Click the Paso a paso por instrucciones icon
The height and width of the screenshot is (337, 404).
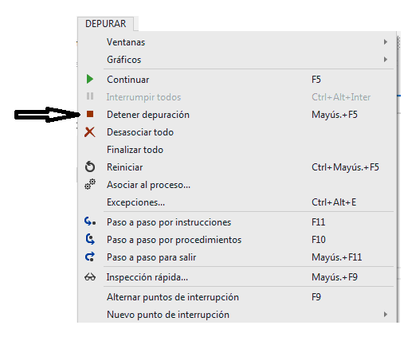coord(90,221)
